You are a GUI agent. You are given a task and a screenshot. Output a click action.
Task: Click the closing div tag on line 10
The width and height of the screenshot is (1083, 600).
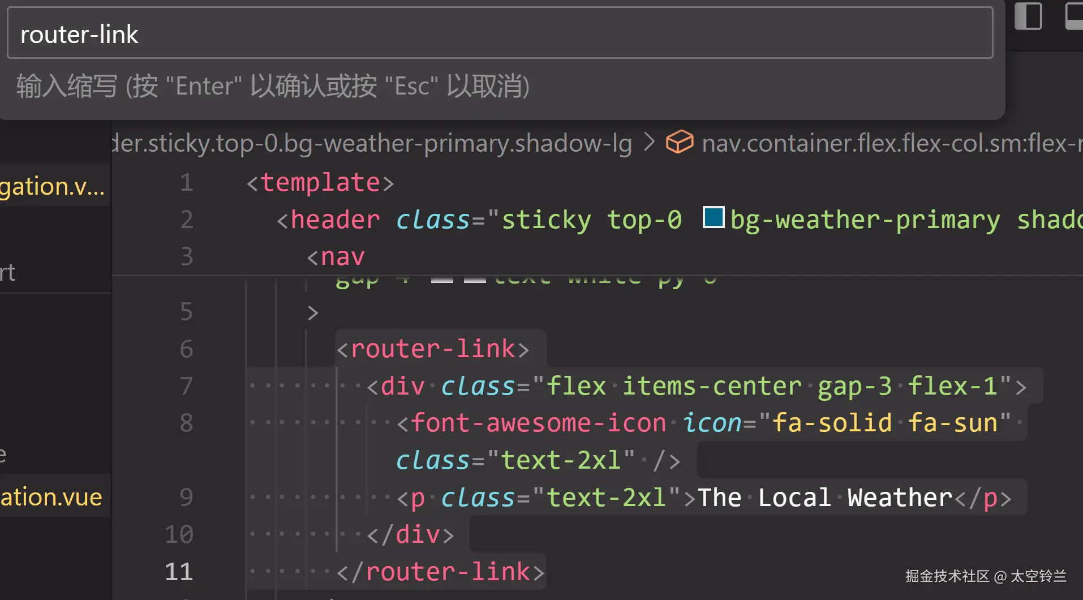[x=411, y=534]
